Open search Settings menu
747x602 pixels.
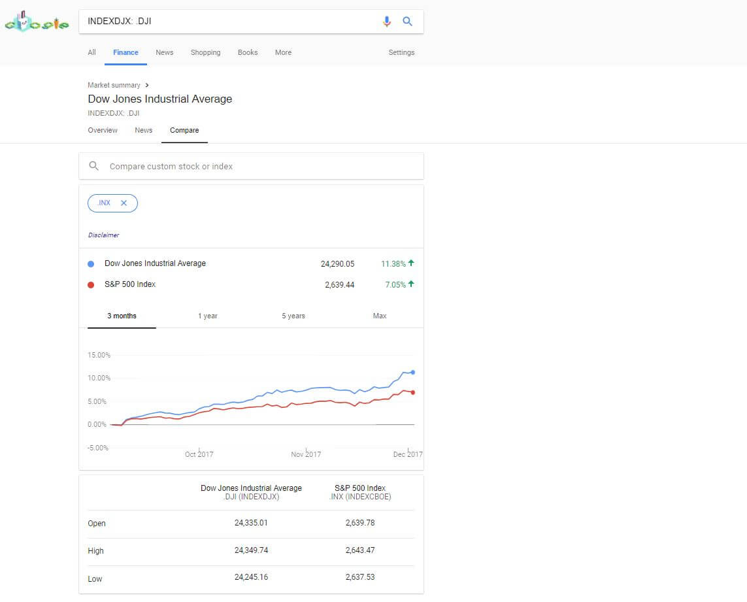click(401, 52)
